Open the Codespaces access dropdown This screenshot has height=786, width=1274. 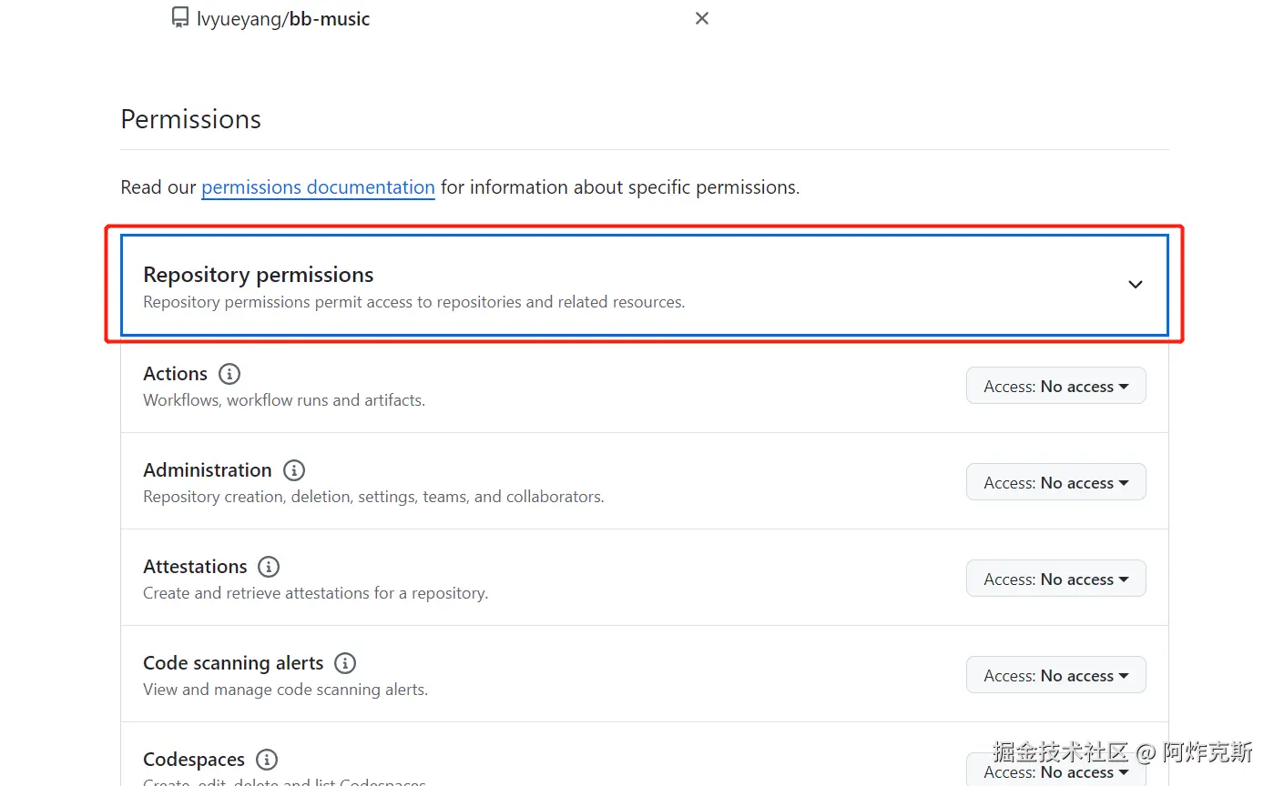click(x=1055, y=771)
